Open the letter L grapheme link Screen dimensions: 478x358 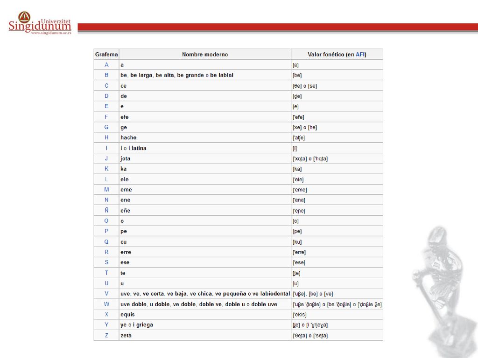click(106, 179)
